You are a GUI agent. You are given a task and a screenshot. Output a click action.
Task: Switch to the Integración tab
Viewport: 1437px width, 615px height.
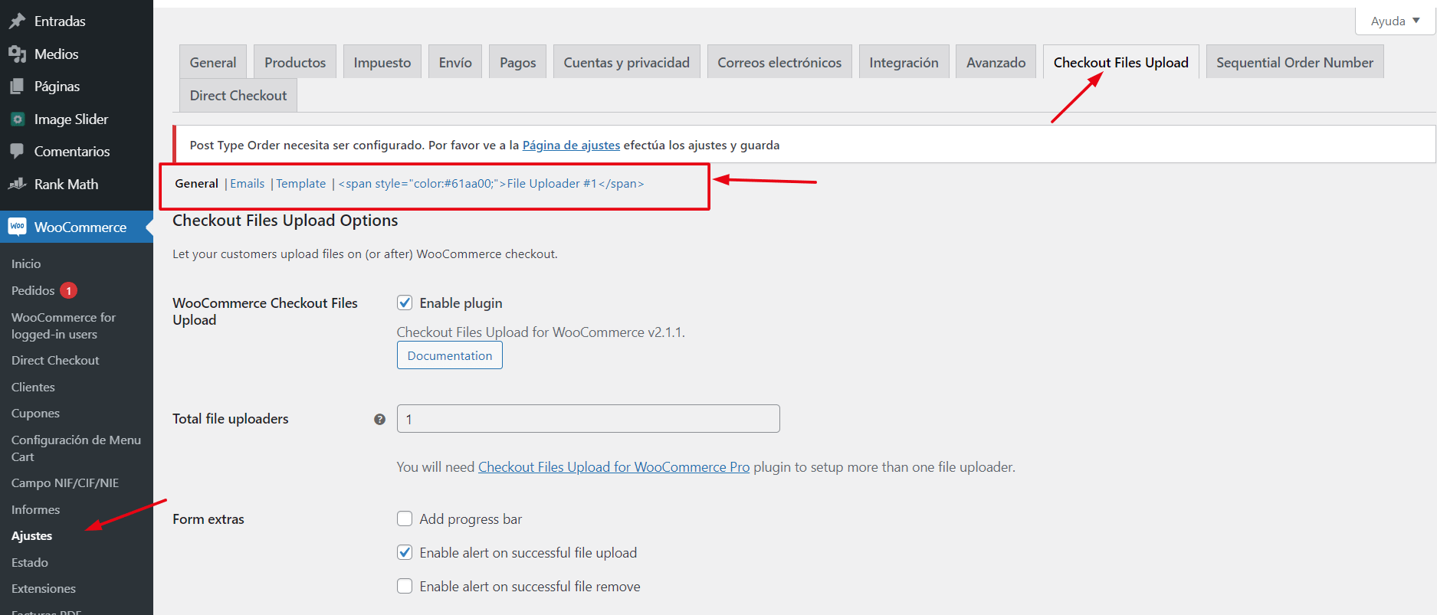(904, 62)
